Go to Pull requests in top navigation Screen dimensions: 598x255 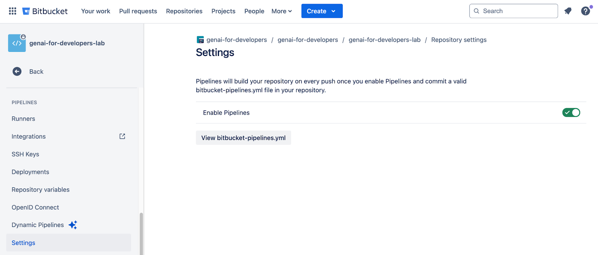pos(138,11)
